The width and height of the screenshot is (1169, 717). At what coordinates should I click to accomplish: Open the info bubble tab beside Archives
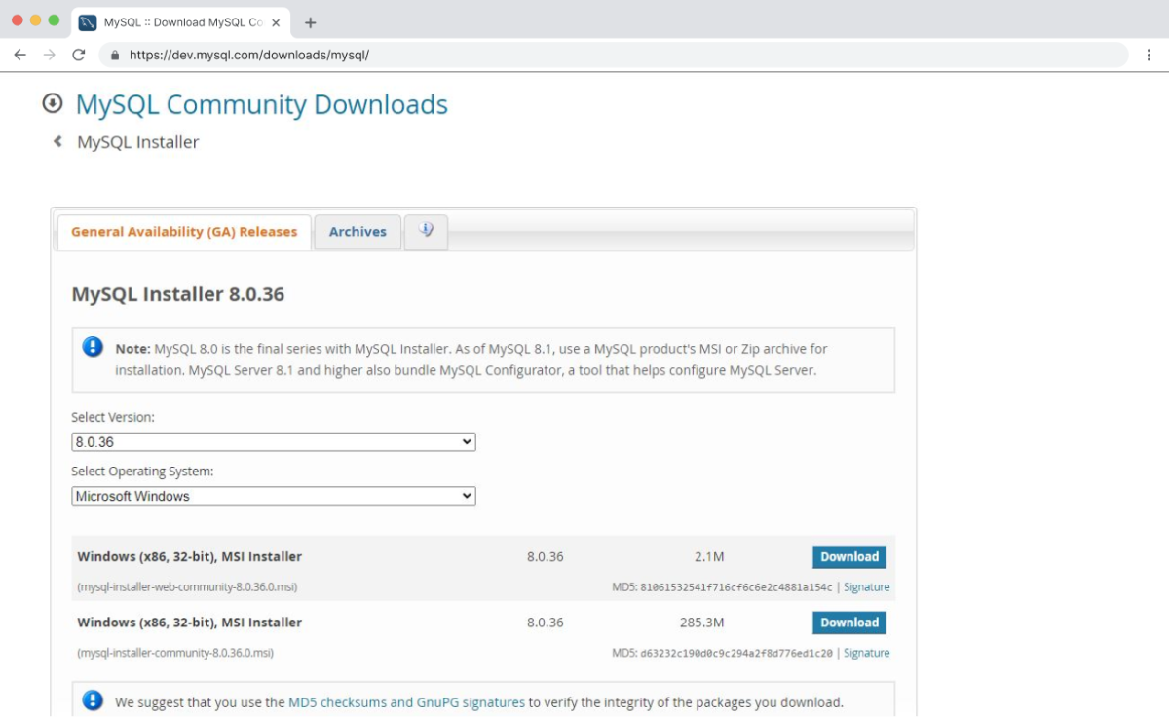426,231
